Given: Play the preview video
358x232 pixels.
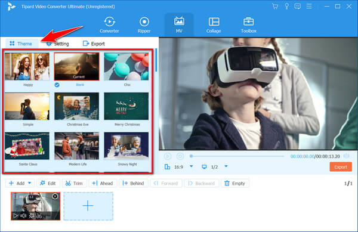Looking at the screenshot, I should click(x=167, y=156).
